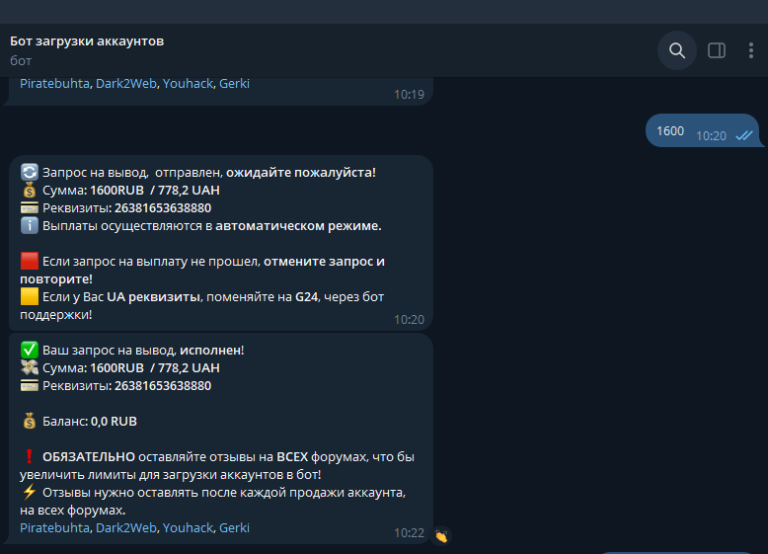768x554 pixels.
Task: Toggle the right sidebar panel icon
Action: [717, 50]
